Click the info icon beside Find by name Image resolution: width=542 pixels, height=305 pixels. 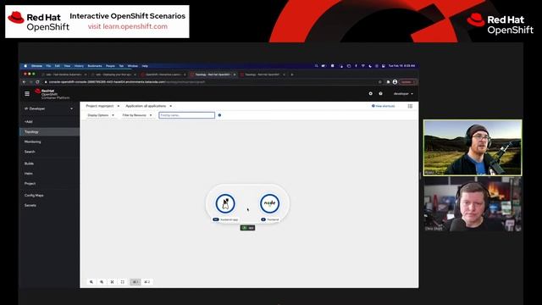click(219, 115)
